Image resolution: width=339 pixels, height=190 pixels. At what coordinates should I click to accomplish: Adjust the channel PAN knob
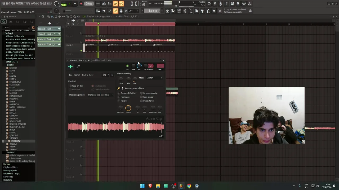pos(133,66)
